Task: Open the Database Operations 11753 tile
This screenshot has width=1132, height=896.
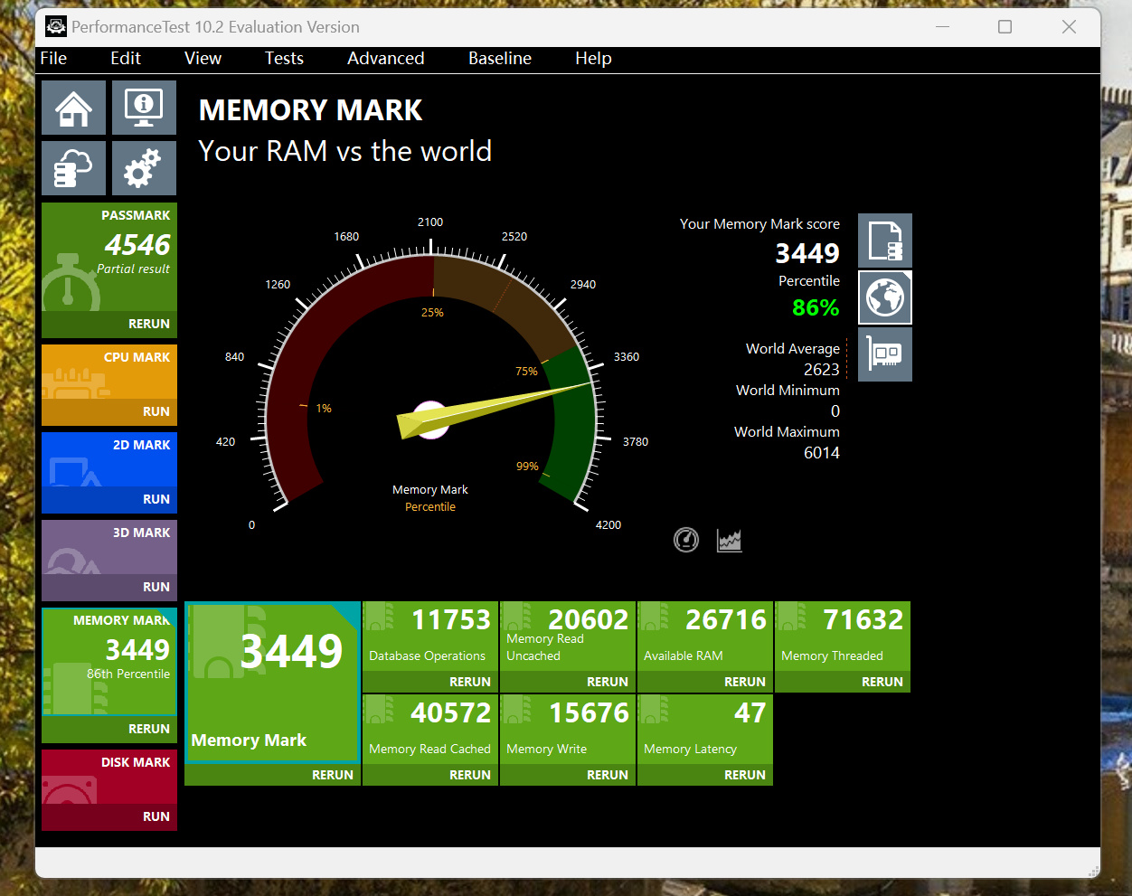Action: click(430, 637)
